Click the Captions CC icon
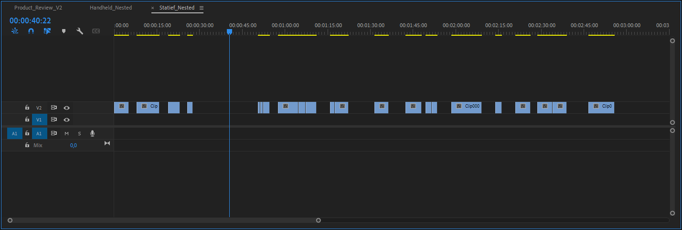The width and height of the screenshot is (682, 230). coord(96,31)
